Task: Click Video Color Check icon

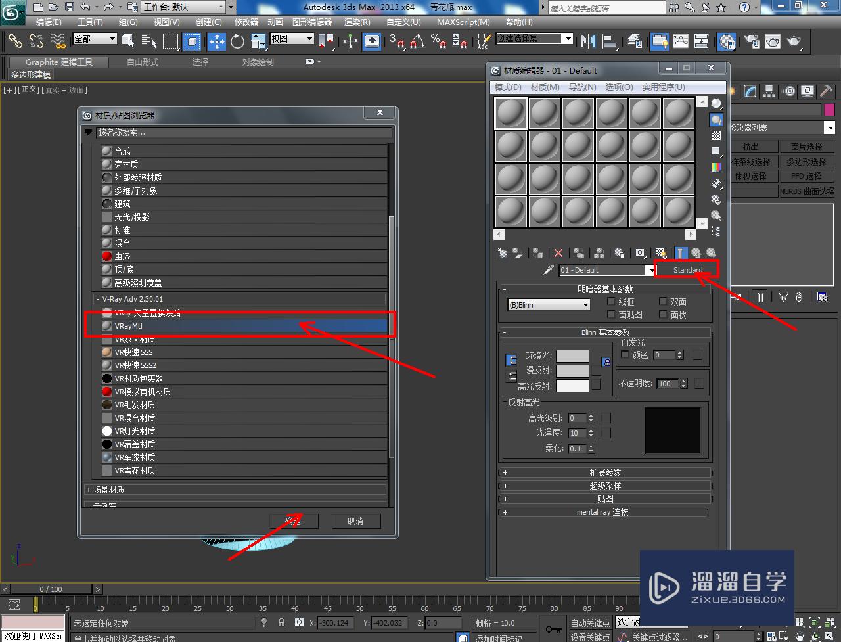Action: [x=716, y=168]
